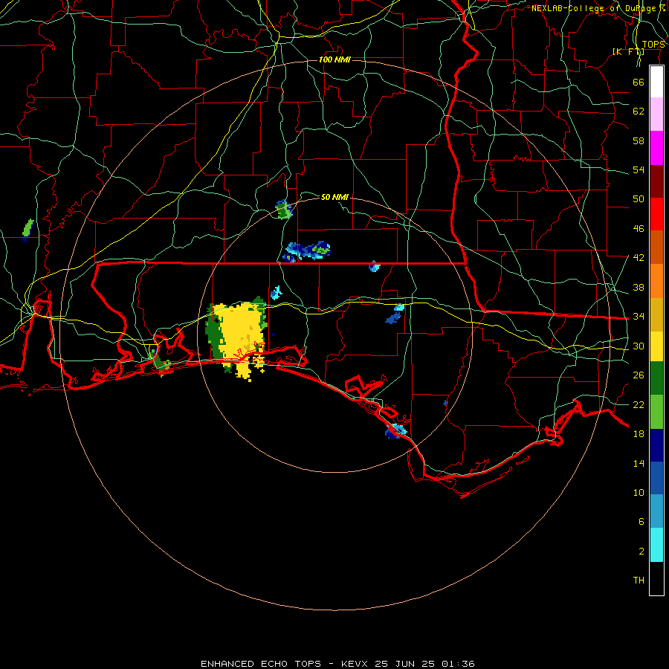Click legend value 58
Screen dimensions: 669x669
click(x=639, y=140)
